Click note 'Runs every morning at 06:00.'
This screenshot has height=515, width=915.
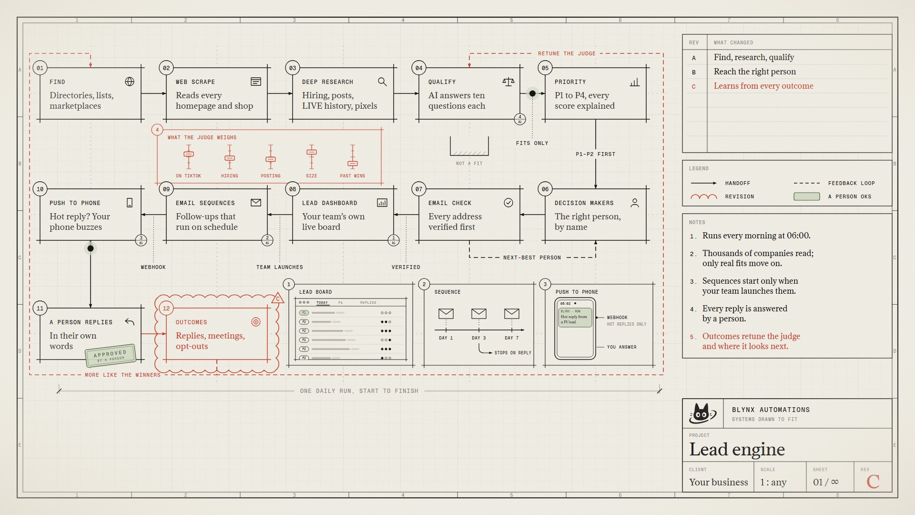tap(756, 236)
